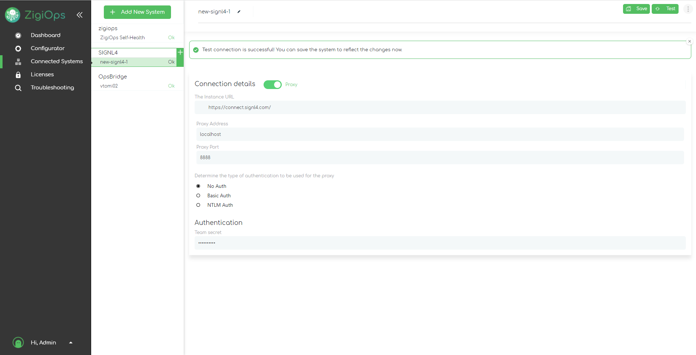Image resolution: width=696 pixels, height=355 pixels.
Task: Expand the Hi, Admin user menu arrow
Action: (x=71, y=343)
